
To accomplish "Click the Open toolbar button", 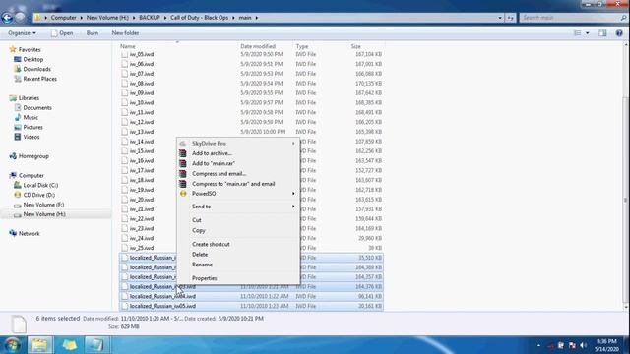I will (62, 33).
